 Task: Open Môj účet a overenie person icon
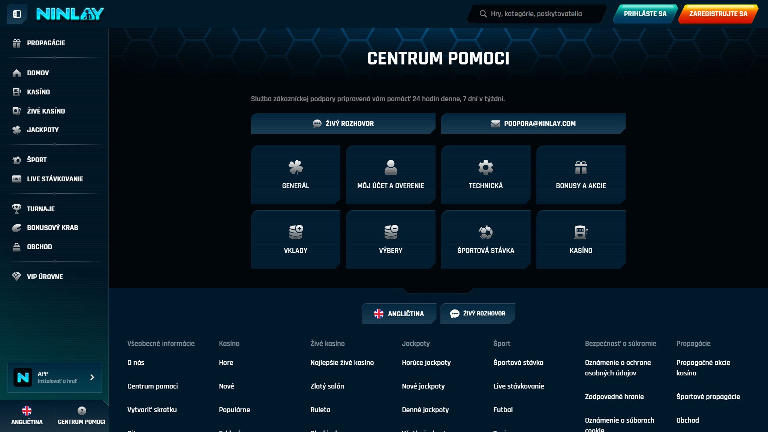391,175
